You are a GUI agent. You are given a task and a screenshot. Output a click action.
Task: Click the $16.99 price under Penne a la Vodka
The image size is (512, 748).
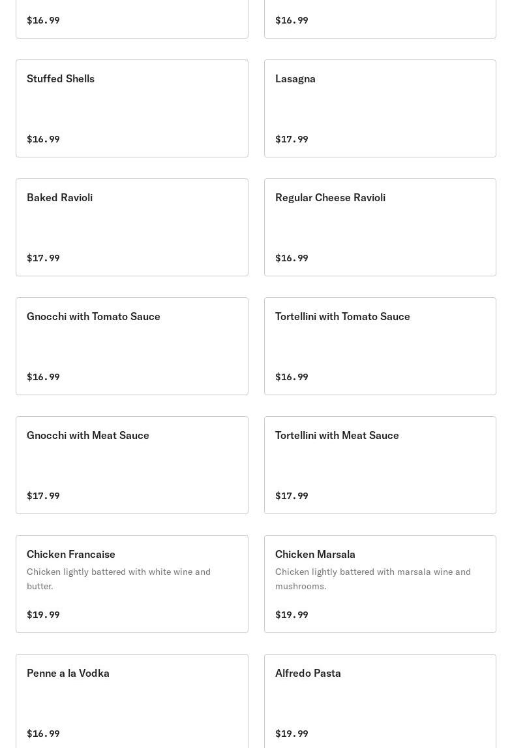point(43,734)
